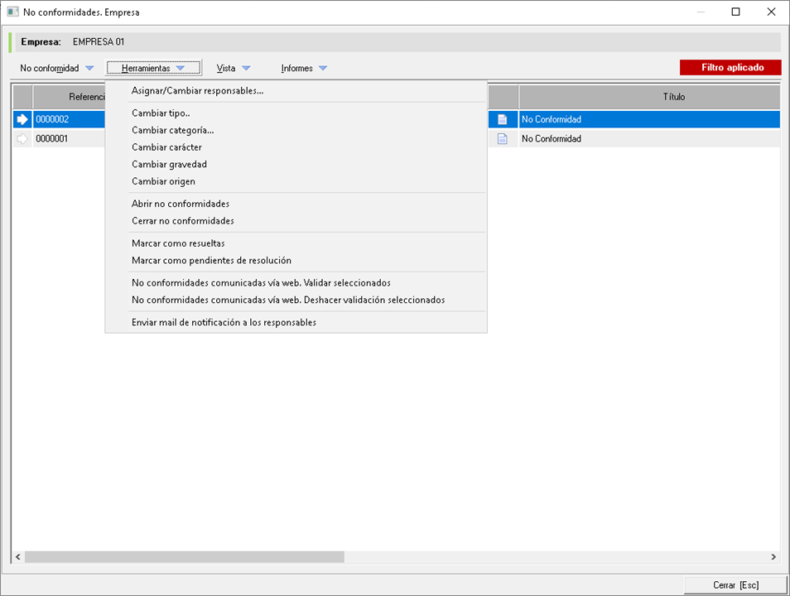
Task: Select Cambiar categoría option
Action: click(172, 130)
